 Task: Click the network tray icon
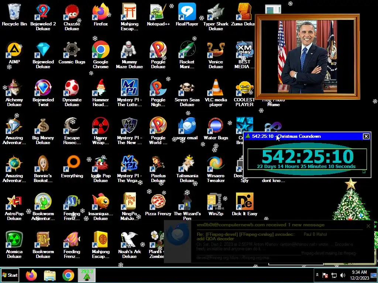point(334,275)
